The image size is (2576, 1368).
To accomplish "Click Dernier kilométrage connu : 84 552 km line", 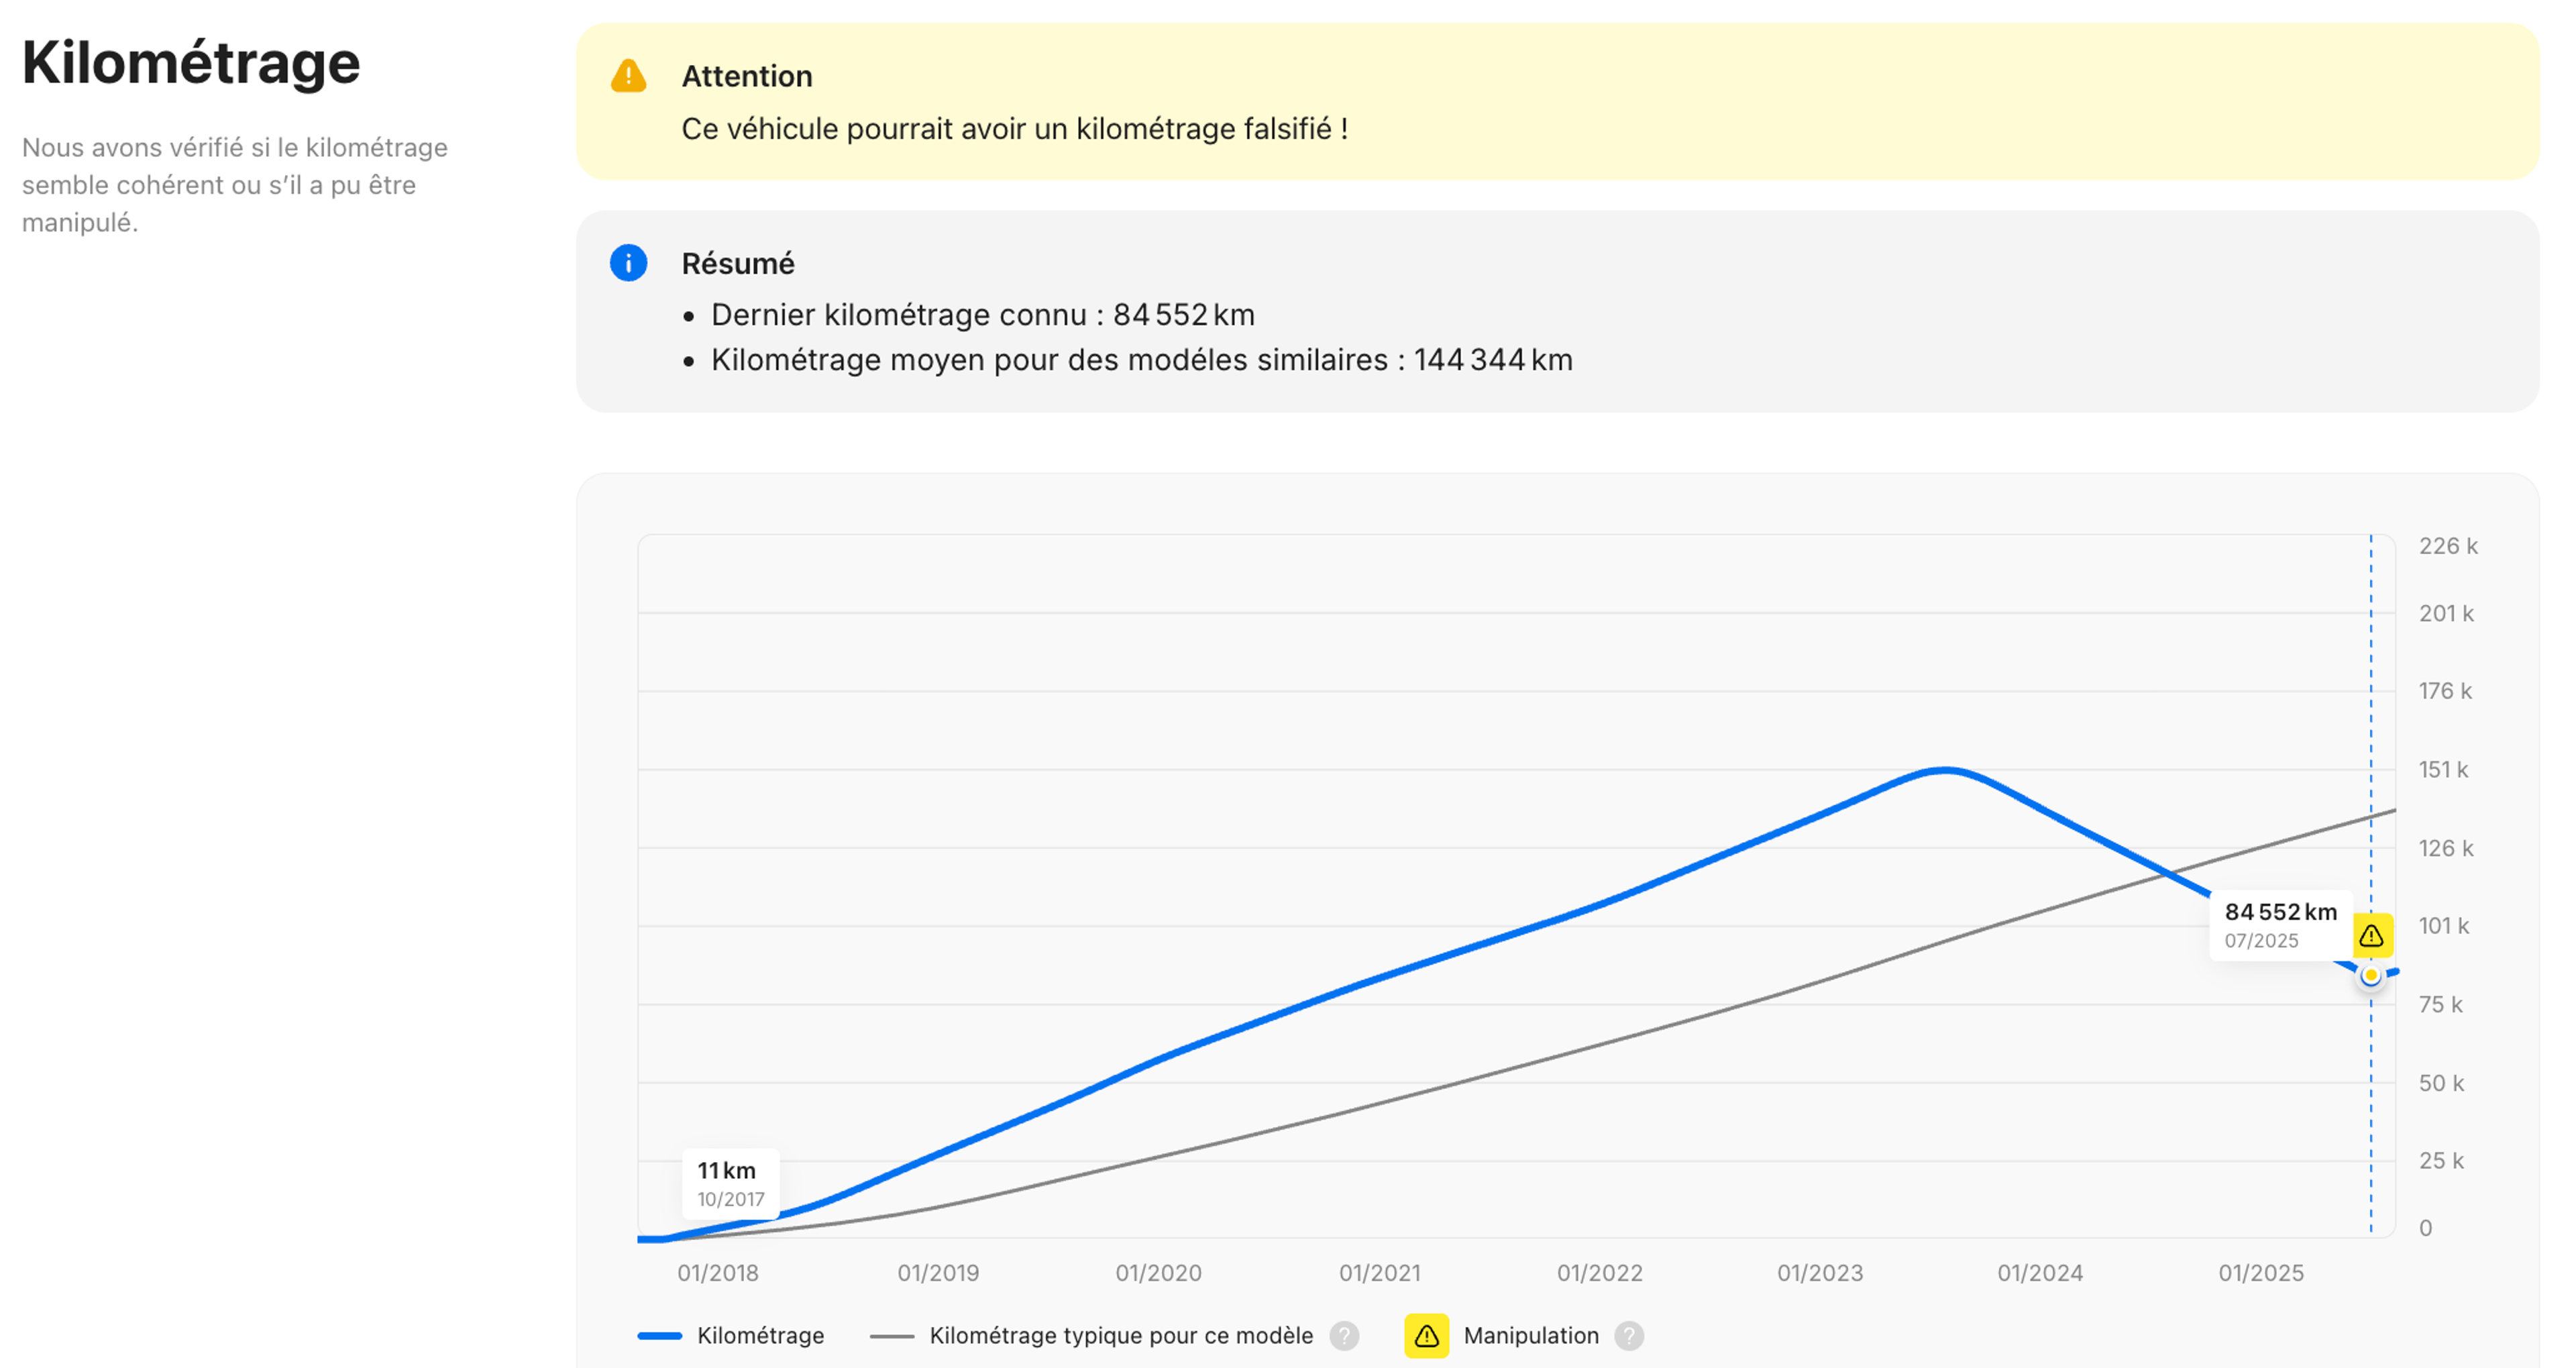I will 983,315.
